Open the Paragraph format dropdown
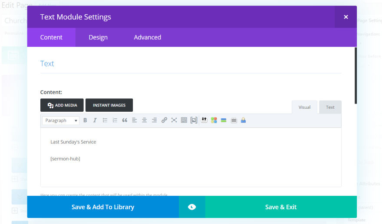This screenshot has height=224, width=382. click(x=61, y=120)
